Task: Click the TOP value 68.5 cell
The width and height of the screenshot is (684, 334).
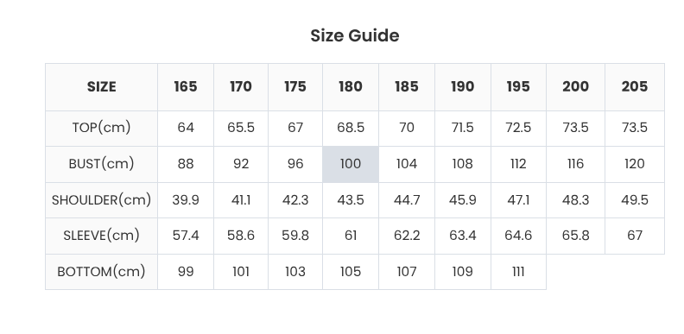Action: click(x=351, y=129)
